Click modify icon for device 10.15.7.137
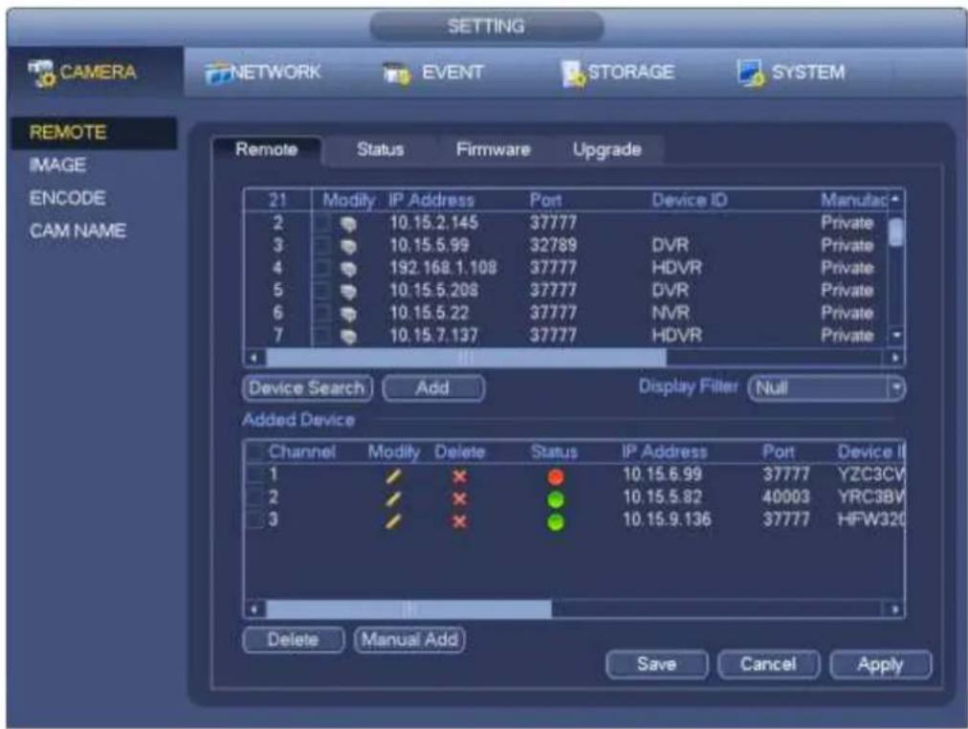The height and width of the screenshot is (729, 968). [x=348, y=337]
